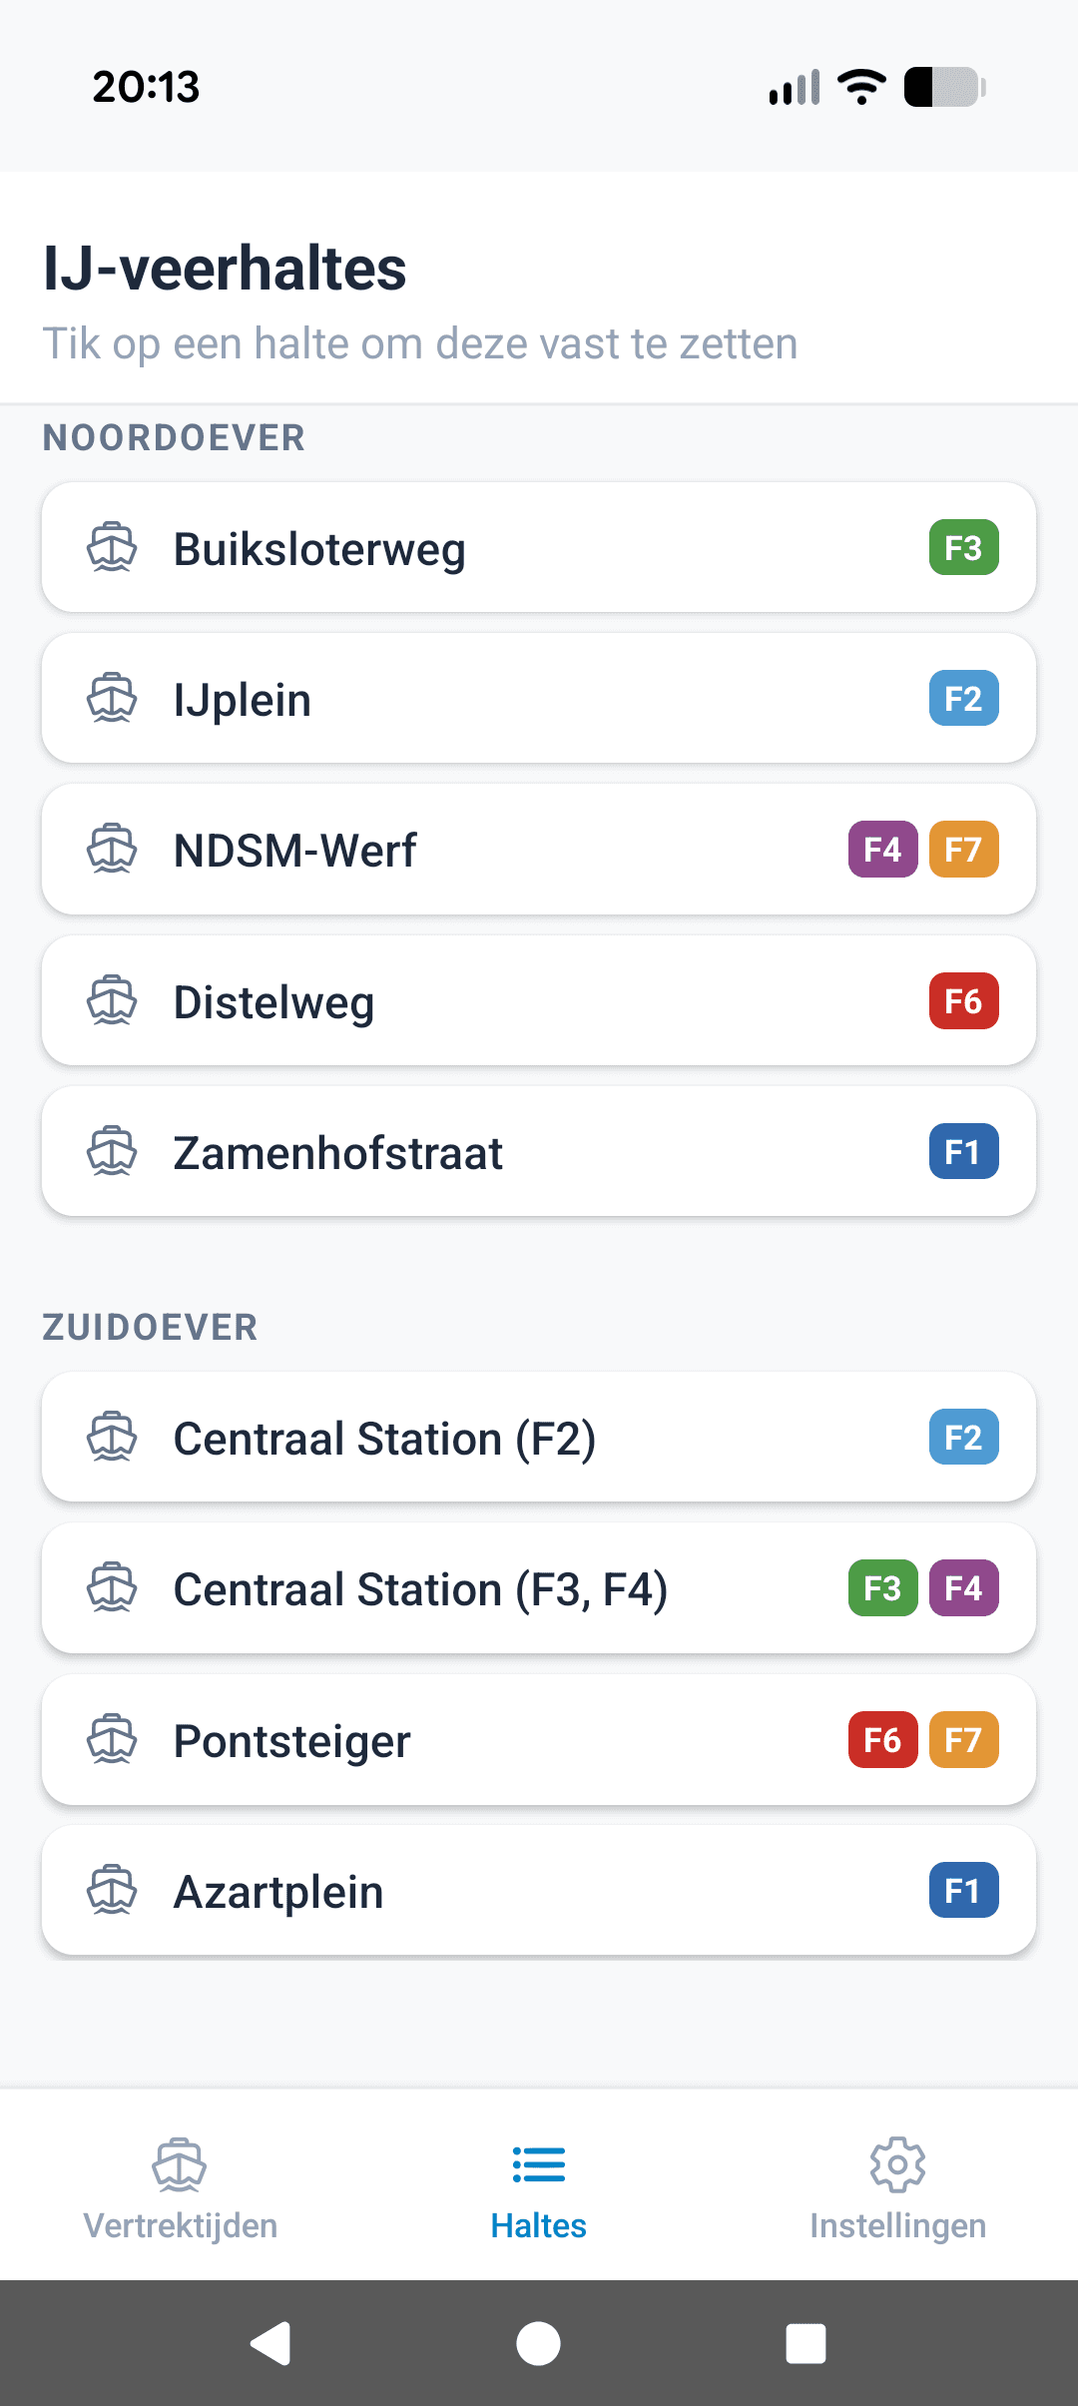Tap the orange F7 badge on Pontsteiger
Screen dimensions: 1078x2406
(x=963, y=1740)
